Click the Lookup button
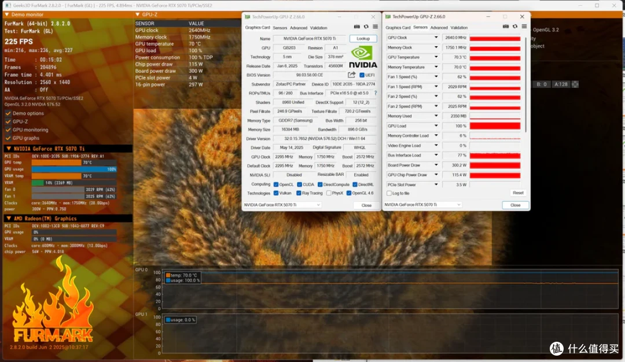 tap(363, 39)
